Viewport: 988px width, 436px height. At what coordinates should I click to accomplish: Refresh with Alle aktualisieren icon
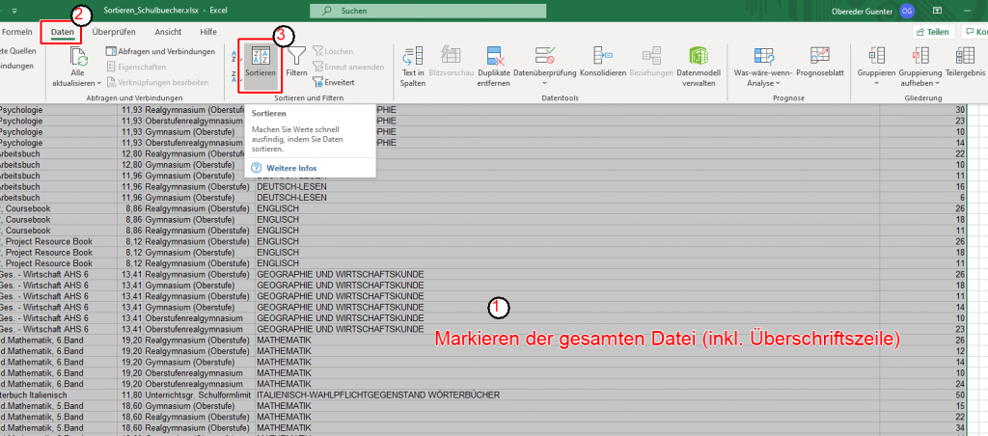[x=78, y=57]
